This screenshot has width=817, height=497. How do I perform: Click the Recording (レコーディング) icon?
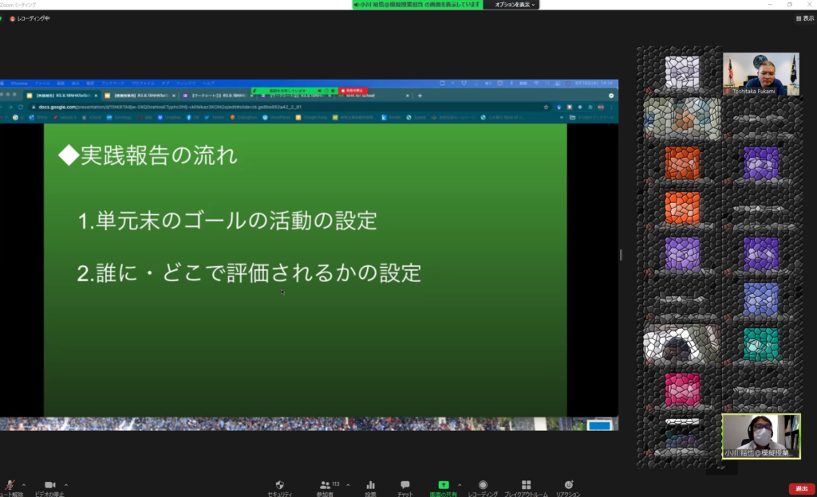click(x=483, y=485)
